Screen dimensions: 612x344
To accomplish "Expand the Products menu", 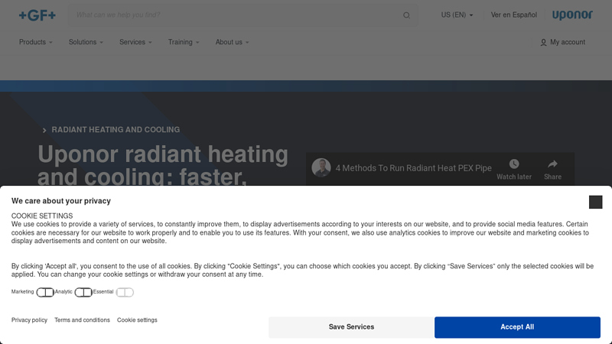I will [35, 42].
